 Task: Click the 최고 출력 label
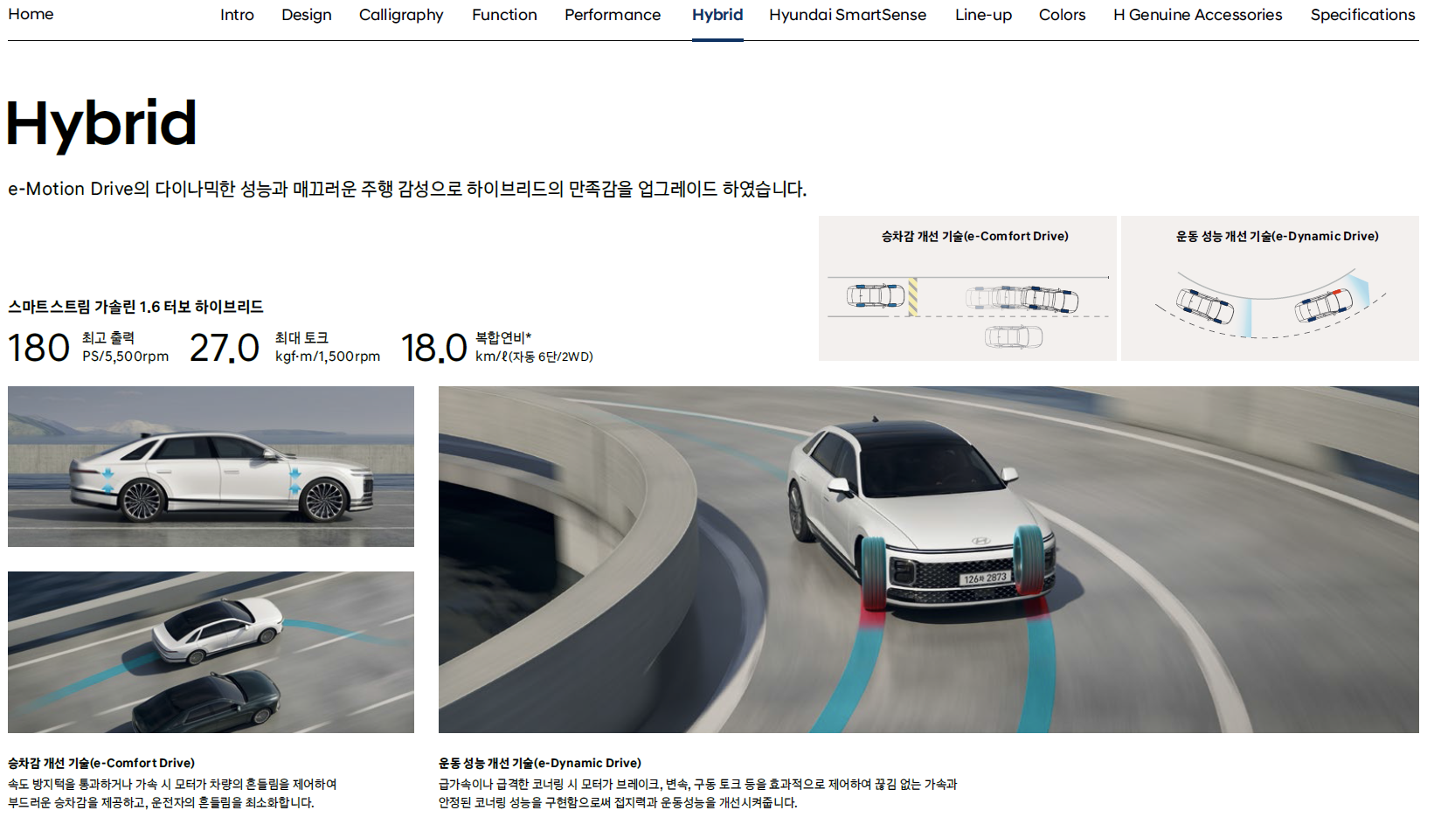[x=108, y=337]
